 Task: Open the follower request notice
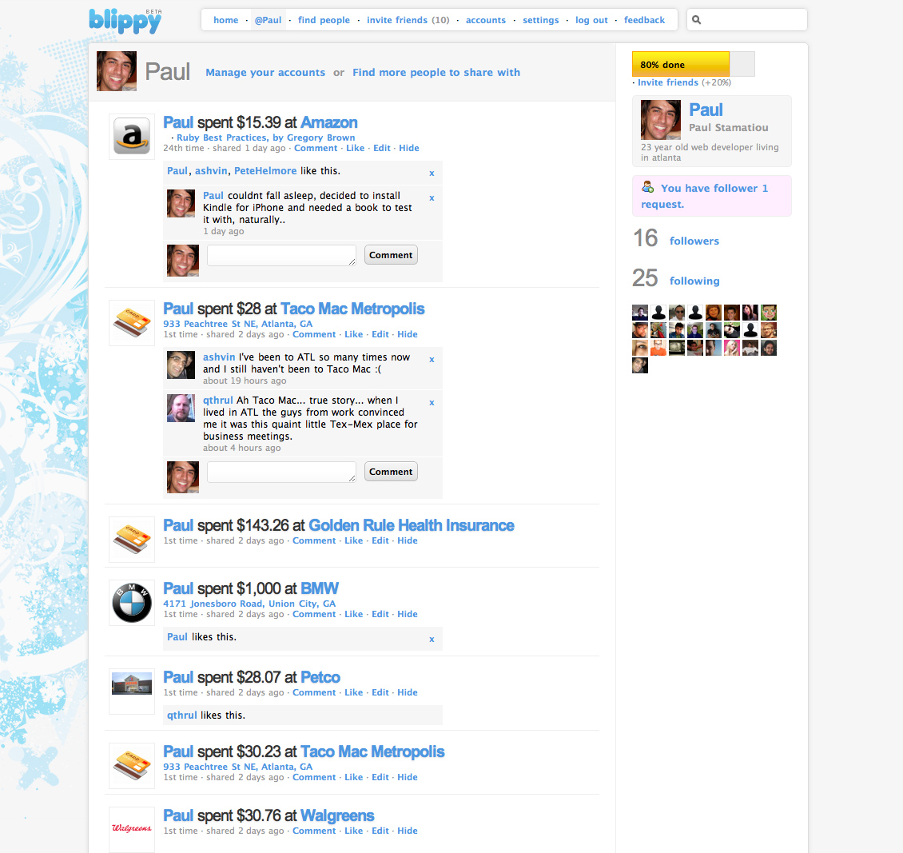tap(712, 196)
